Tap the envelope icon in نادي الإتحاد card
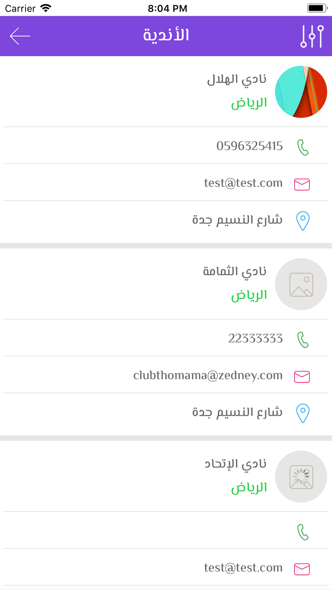 coord(302,569)
